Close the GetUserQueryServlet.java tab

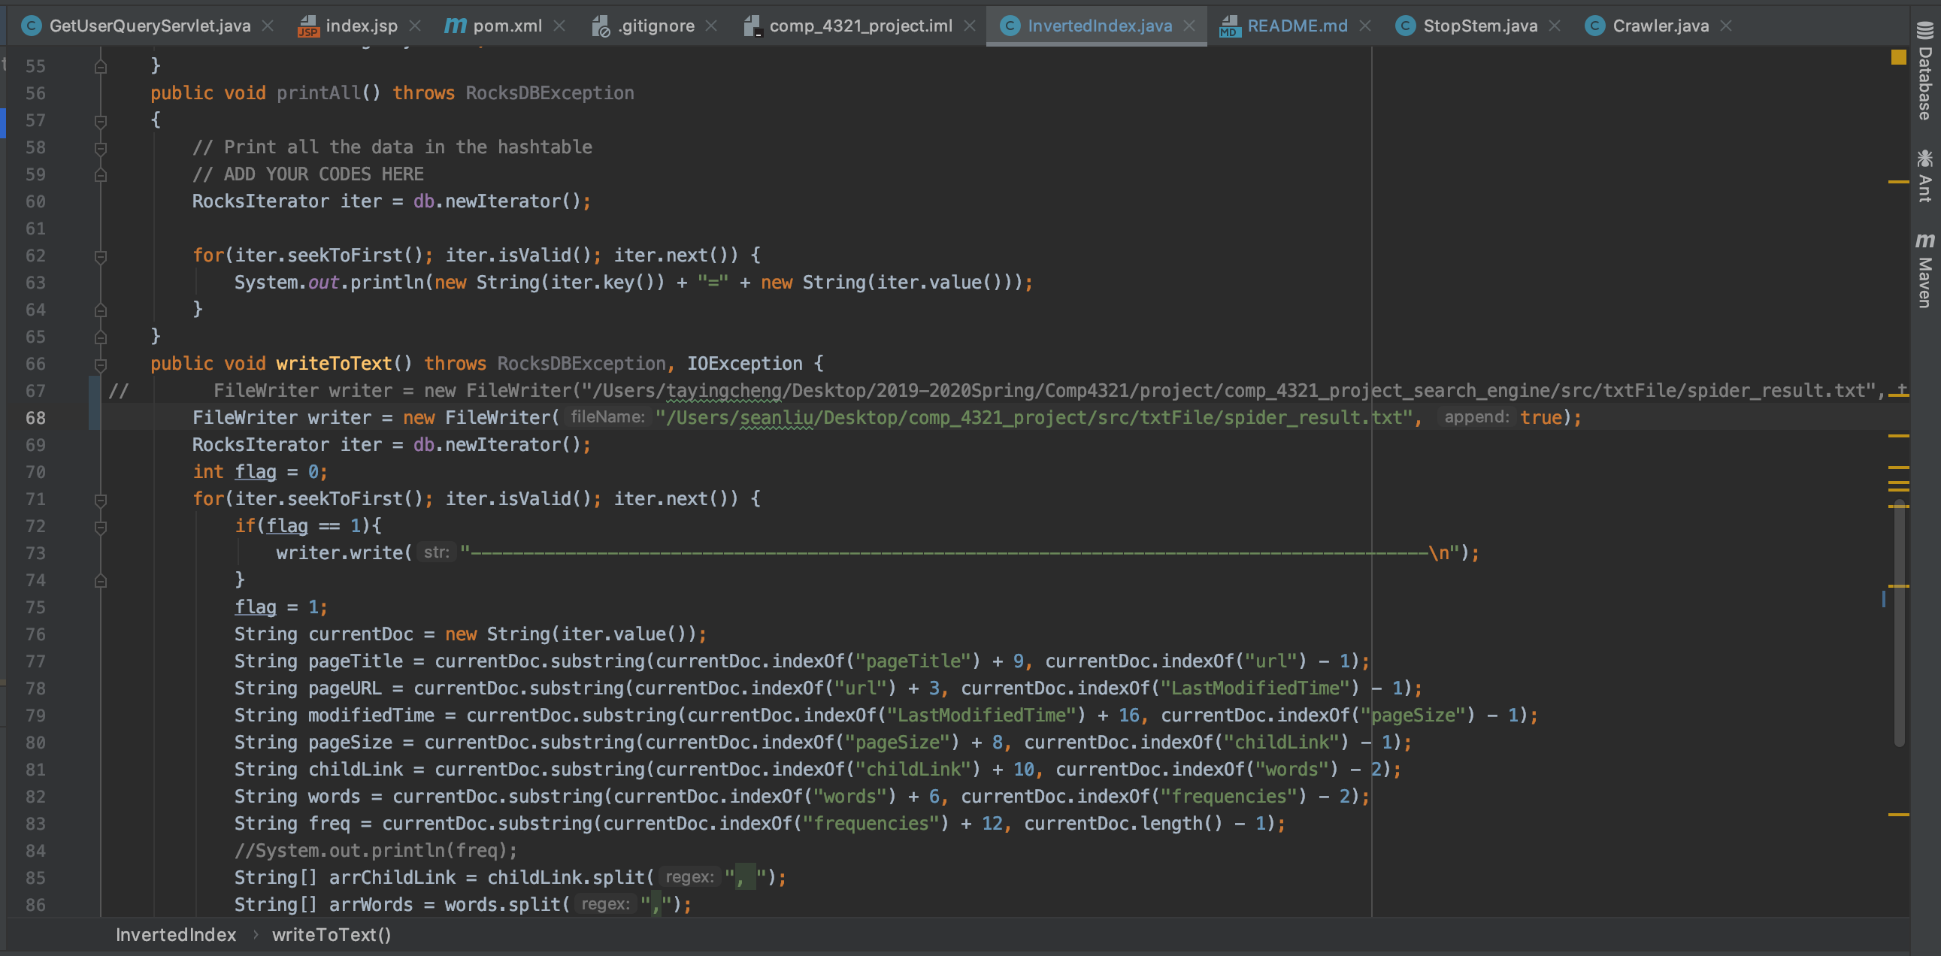[268, 26]
